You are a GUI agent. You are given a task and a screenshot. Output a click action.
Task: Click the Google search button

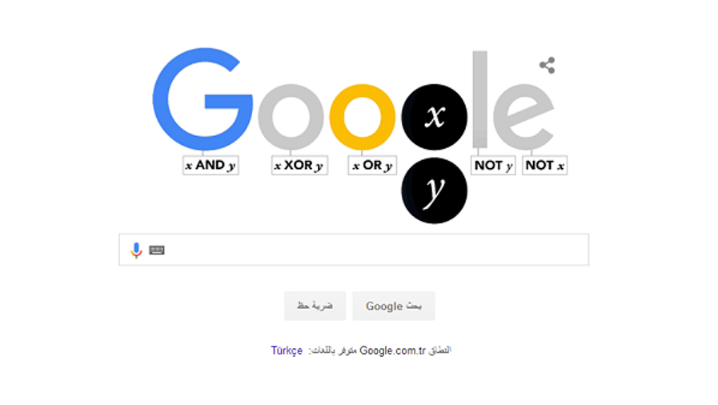393,306
